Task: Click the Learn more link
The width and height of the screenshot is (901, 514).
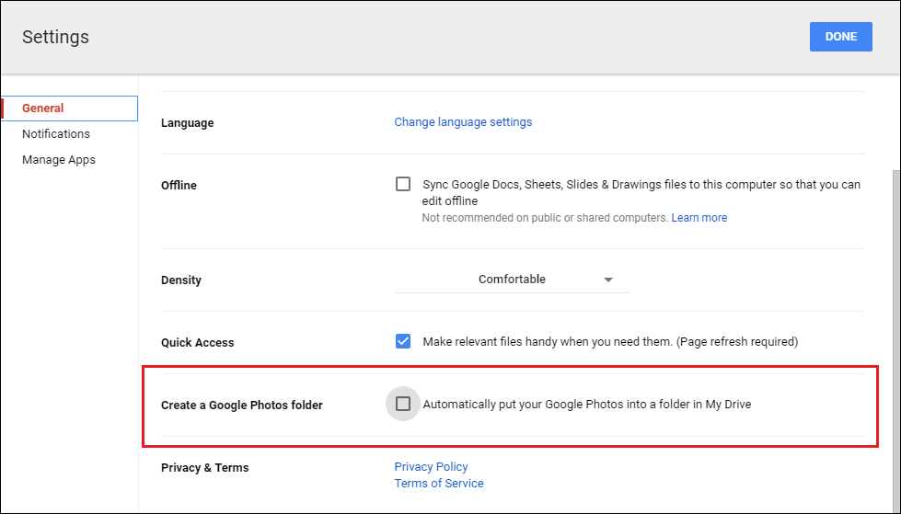Action: pos(699,218)
